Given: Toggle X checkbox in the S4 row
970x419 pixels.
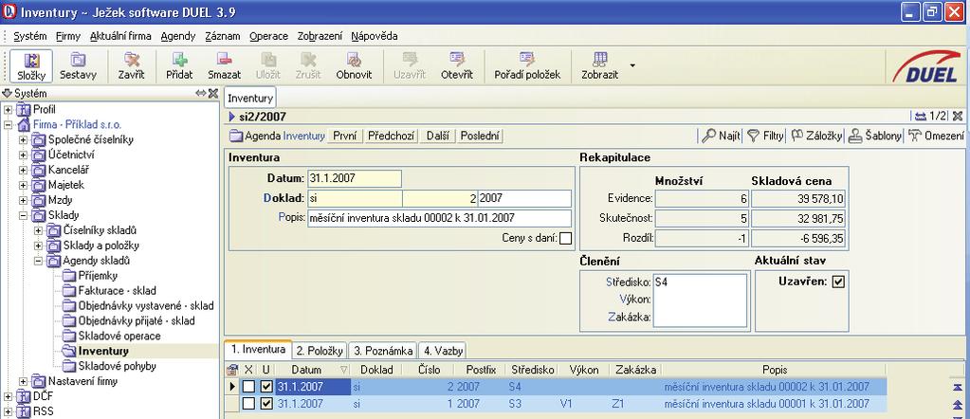Looking at the screenshot, I should click(x=248, y=387).
